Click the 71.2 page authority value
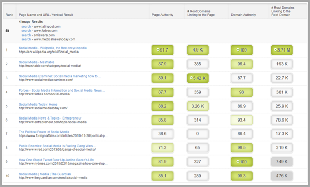 pyautogui.click(x=162, y=148)
